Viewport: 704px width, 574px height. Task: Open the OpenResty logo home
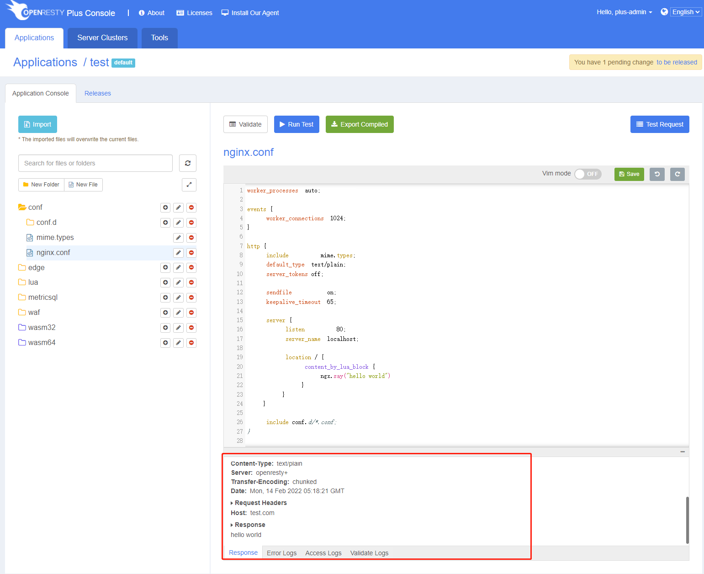click(36, 11)
